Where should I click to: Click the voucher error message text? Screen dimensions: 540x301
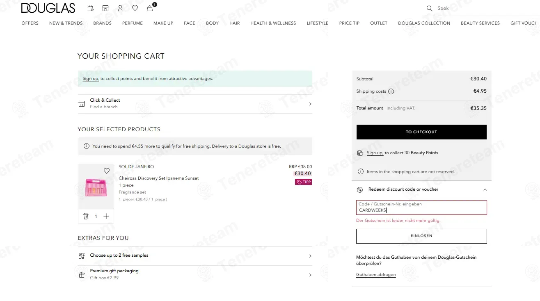(x=398, y=221)
